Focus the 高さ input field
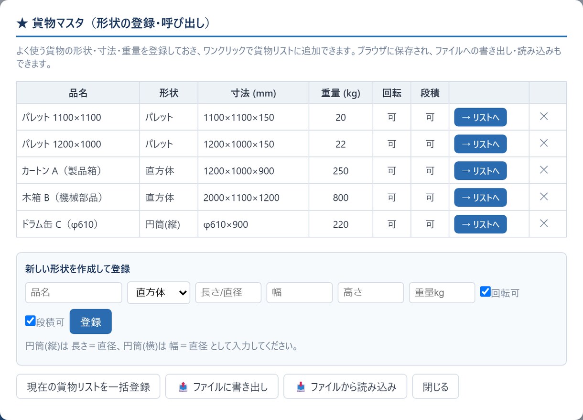This screenshot has width=583, height=420. point(371,293)
